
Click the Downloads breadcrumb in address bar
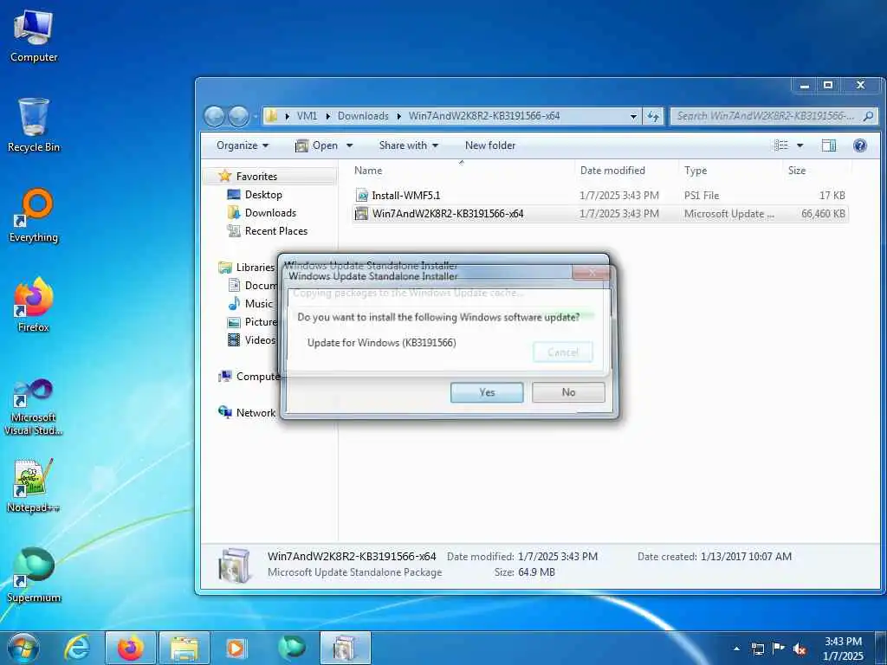click(363, 116)
